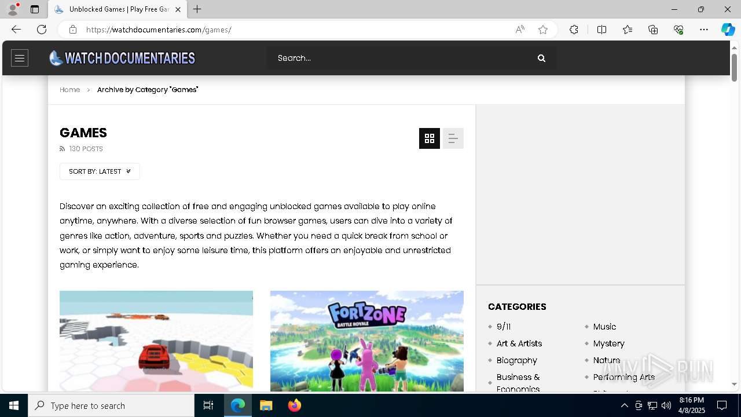
Task: Close the Unblocked Games tab
Action: [x=178, y=9]
